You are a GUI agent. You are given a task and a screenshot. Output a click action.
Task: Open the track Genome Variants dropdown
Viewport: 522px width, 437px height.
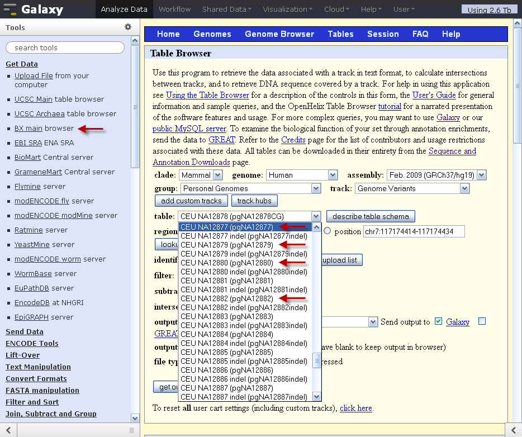click(412, 188)
